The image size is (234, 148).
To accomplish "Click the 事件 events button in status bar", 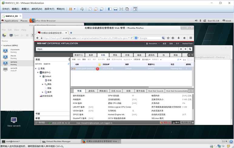I will pos(175,123).
